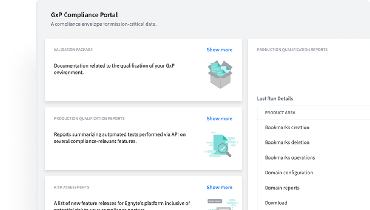Select the Domain reports row

point(282,188)
